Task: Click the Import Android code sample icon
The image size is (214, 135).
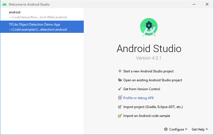Action: click(x=120, y=116)
